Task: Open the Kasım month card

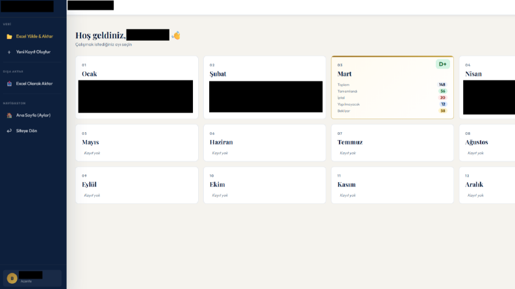Action: (x=392, y=185)
